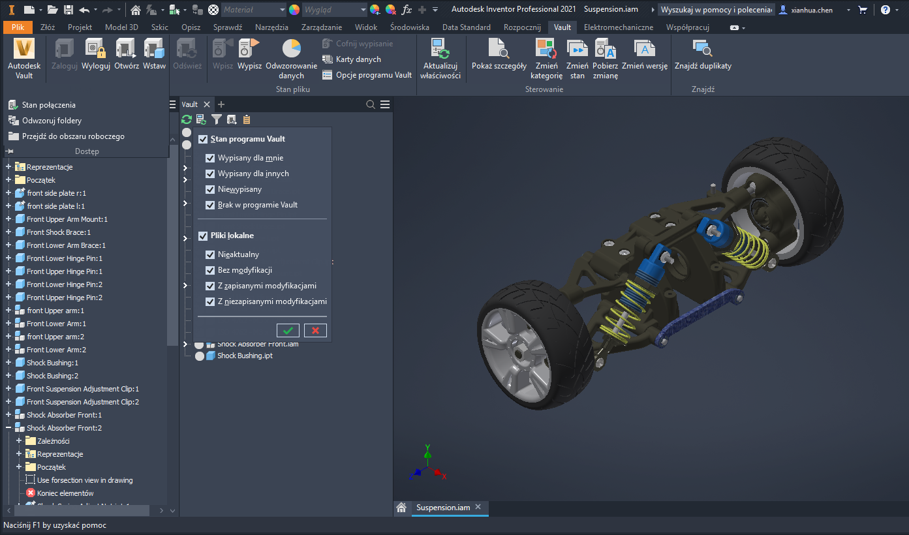Click the Wyloguj (log out) vault icon
Image resolution: width=909 pixels, height=535 pixels.
(95, 55)
